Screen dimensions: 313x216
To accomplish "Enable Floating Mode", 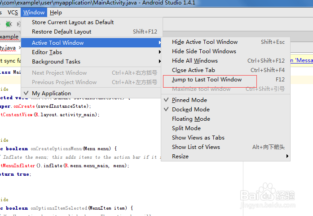I will tap(225, 119).
